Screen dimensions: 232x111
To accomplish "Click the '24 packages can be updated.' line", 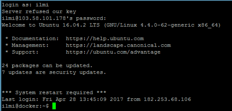I will 47,66.
